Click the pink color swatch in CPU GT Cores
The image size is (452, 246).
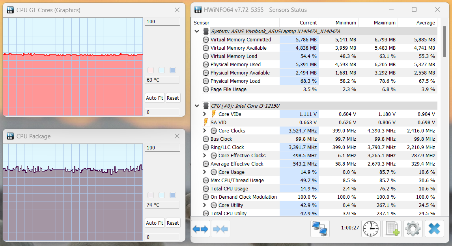150,70
